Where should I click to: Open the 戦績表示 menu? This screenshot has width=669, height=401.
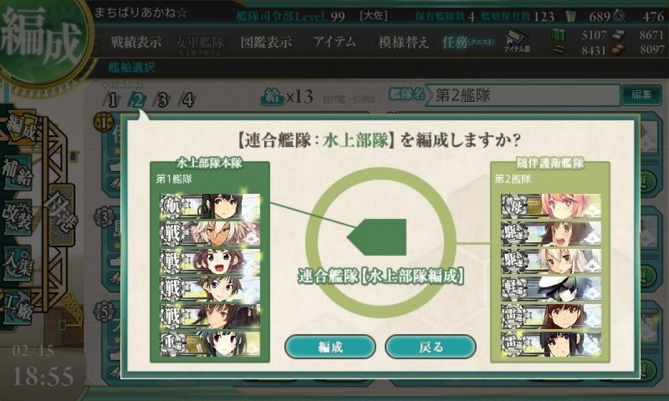coord(136,42)
